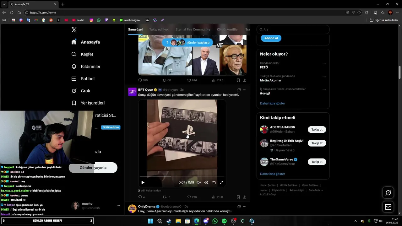The width and height of the screenshot is (402, 226).
Task: Open Sohbet messages
Action: (x=83, y=79)
